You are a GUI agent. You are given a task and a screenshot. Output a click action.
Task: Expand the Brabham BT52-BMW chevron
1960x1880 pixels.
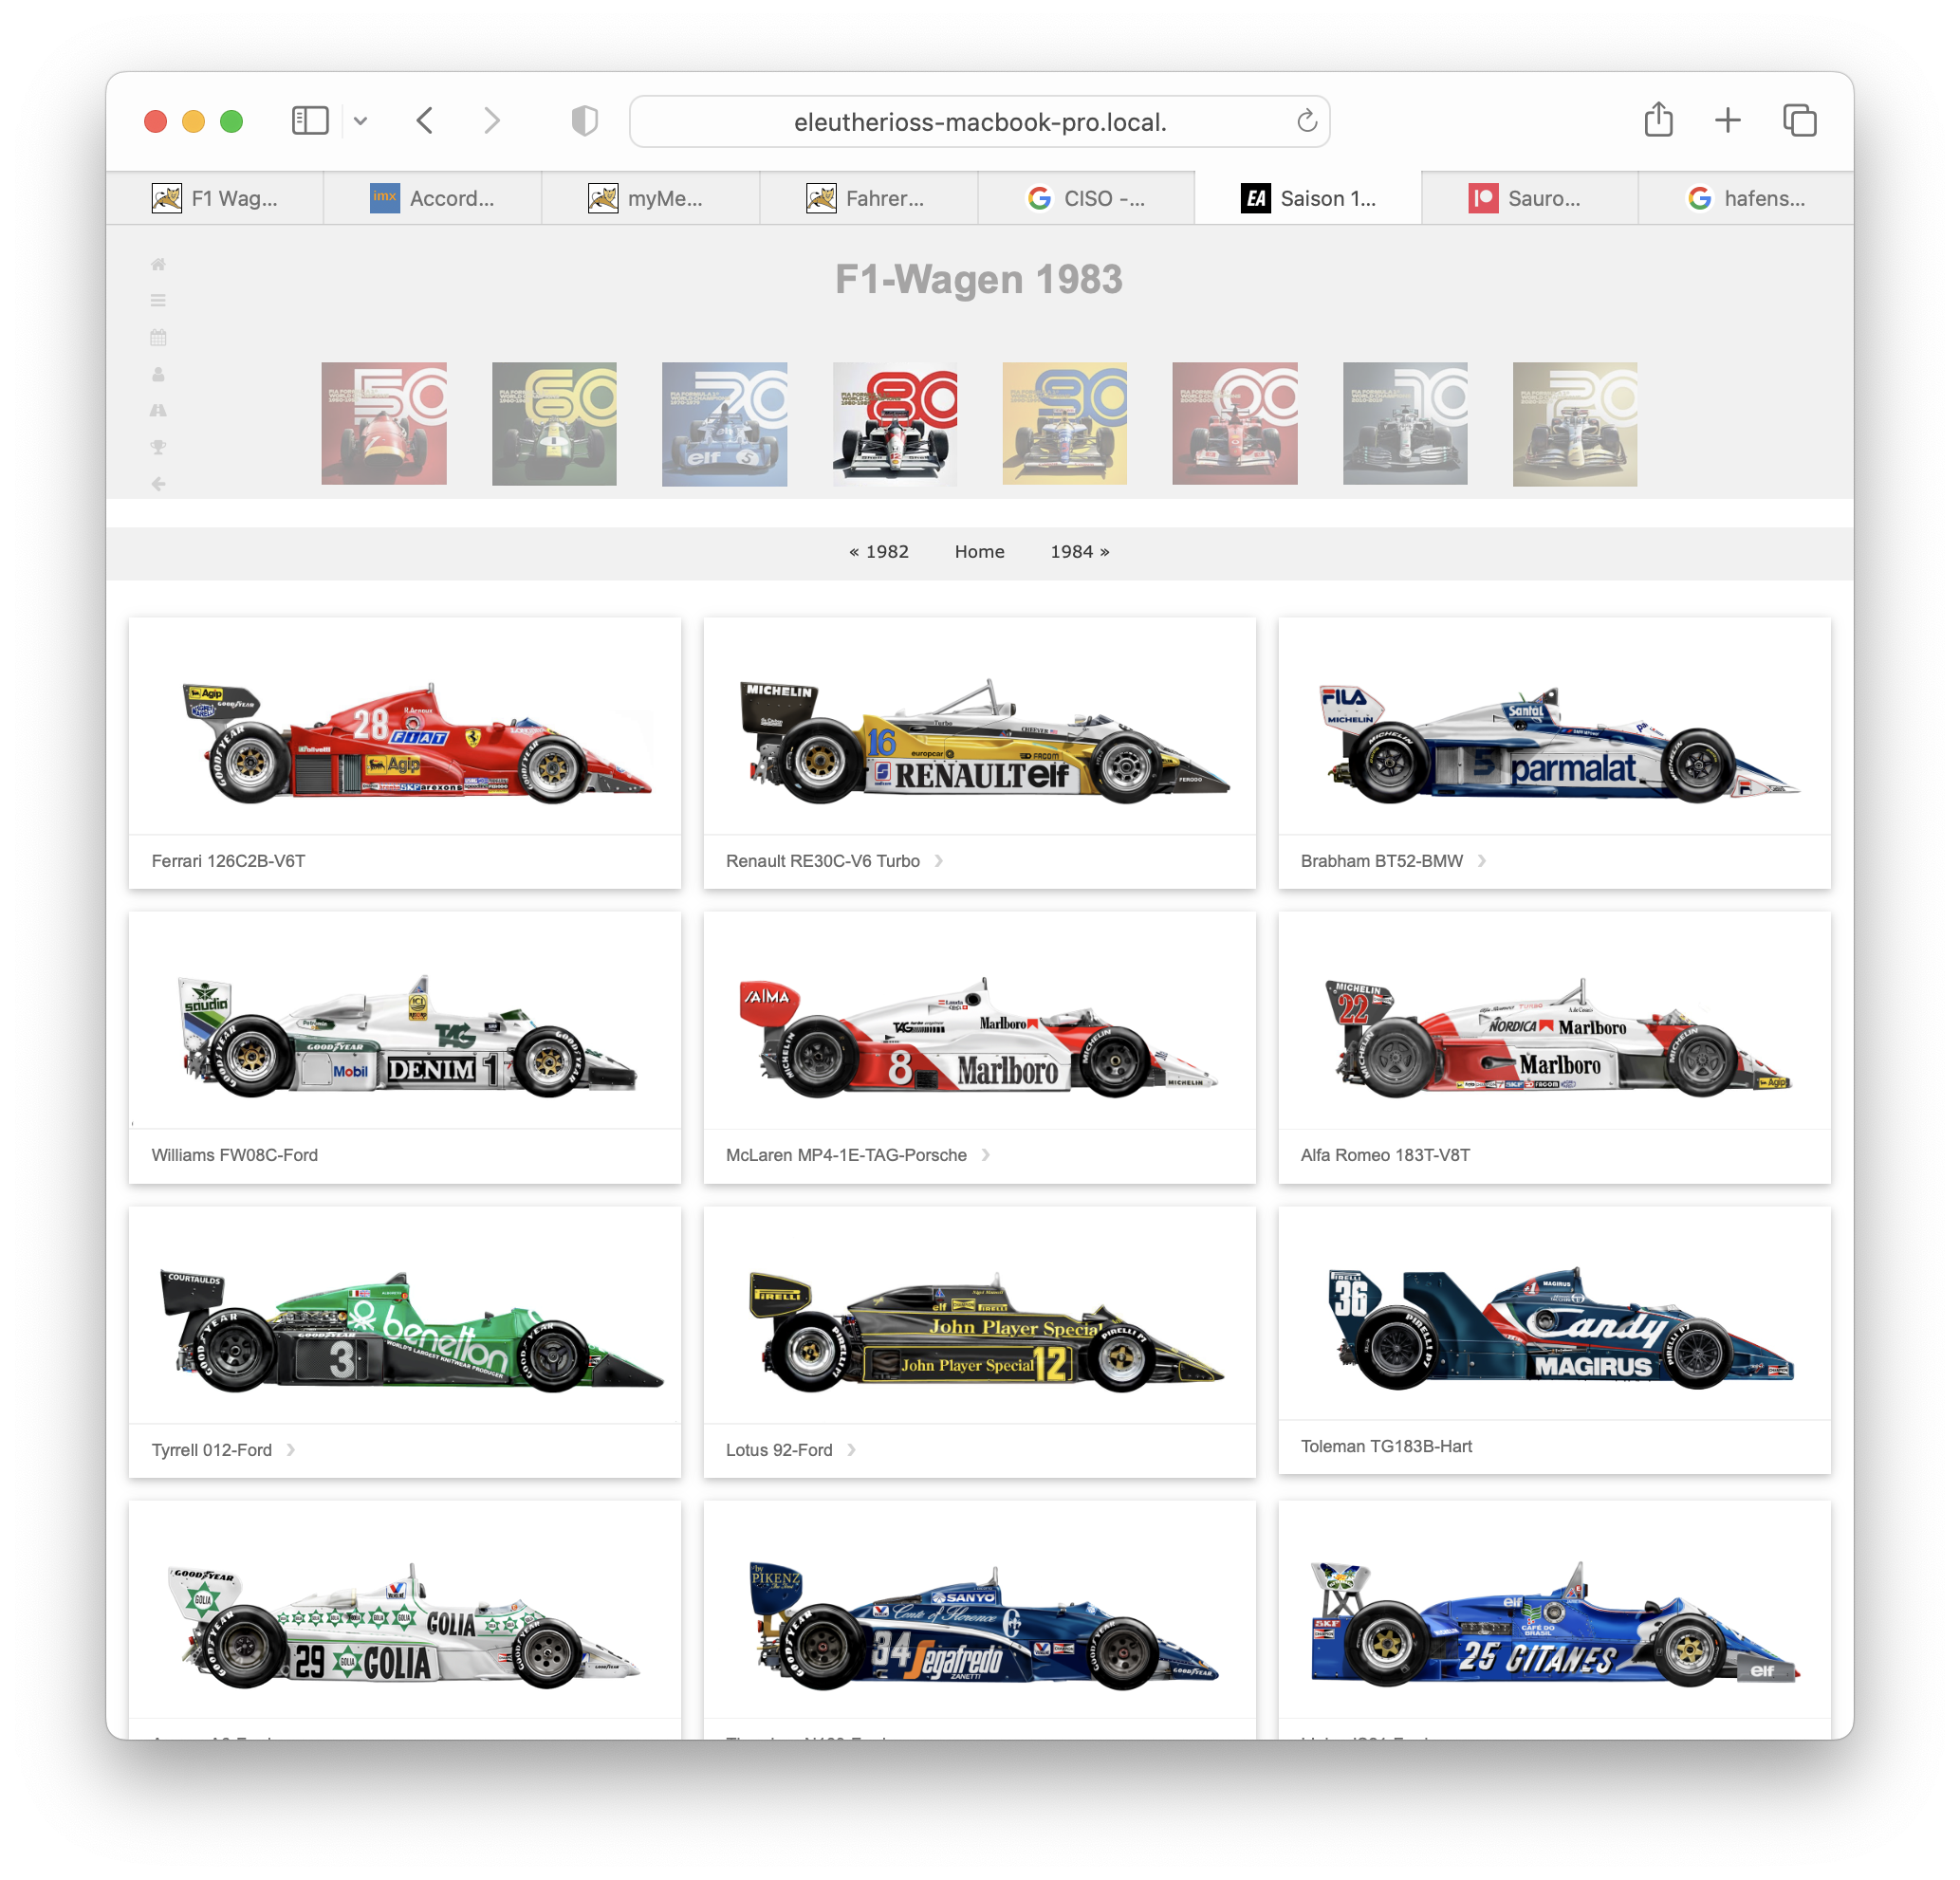point(1482,860)
